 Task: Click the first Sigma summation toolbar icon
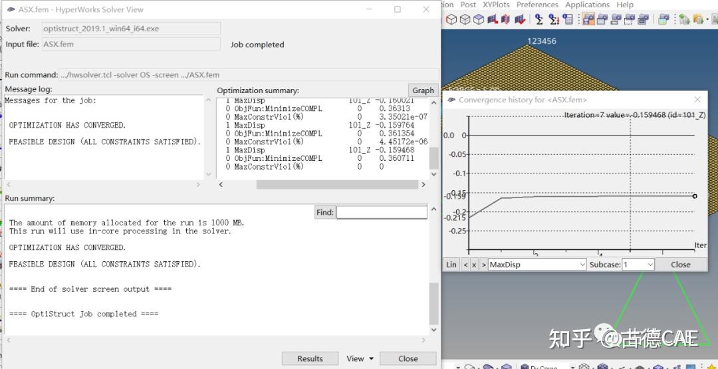tap(538, 20)
